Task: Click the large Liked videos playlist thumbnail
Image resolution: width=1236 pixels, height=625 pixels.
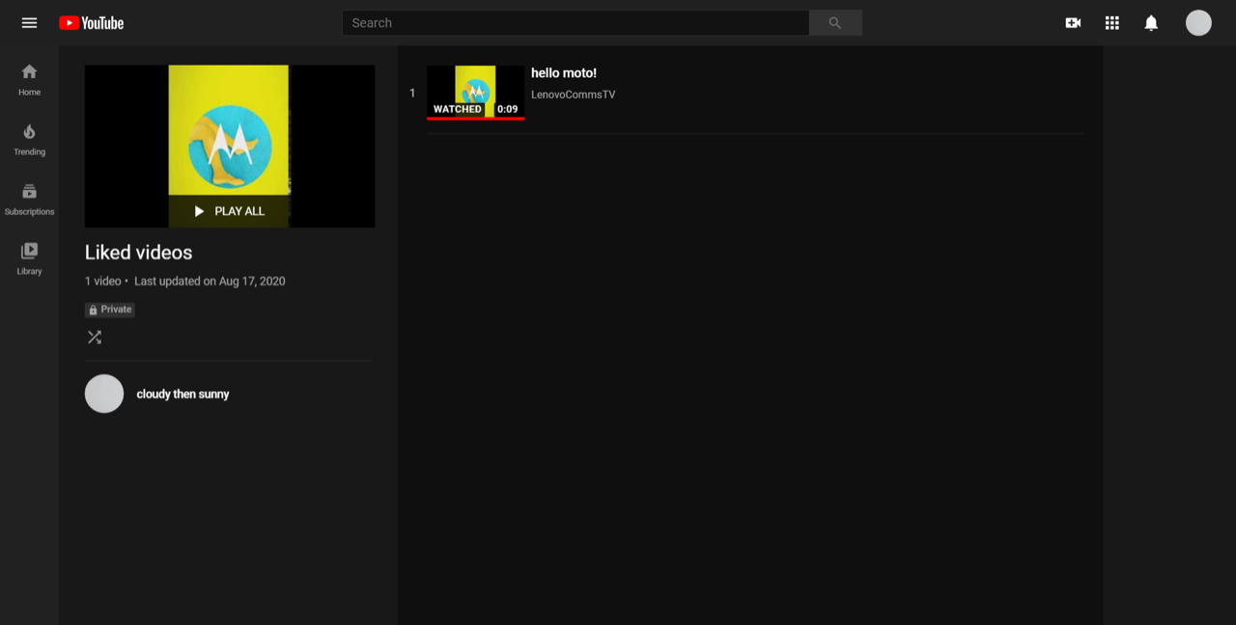Action: (230, 147)
